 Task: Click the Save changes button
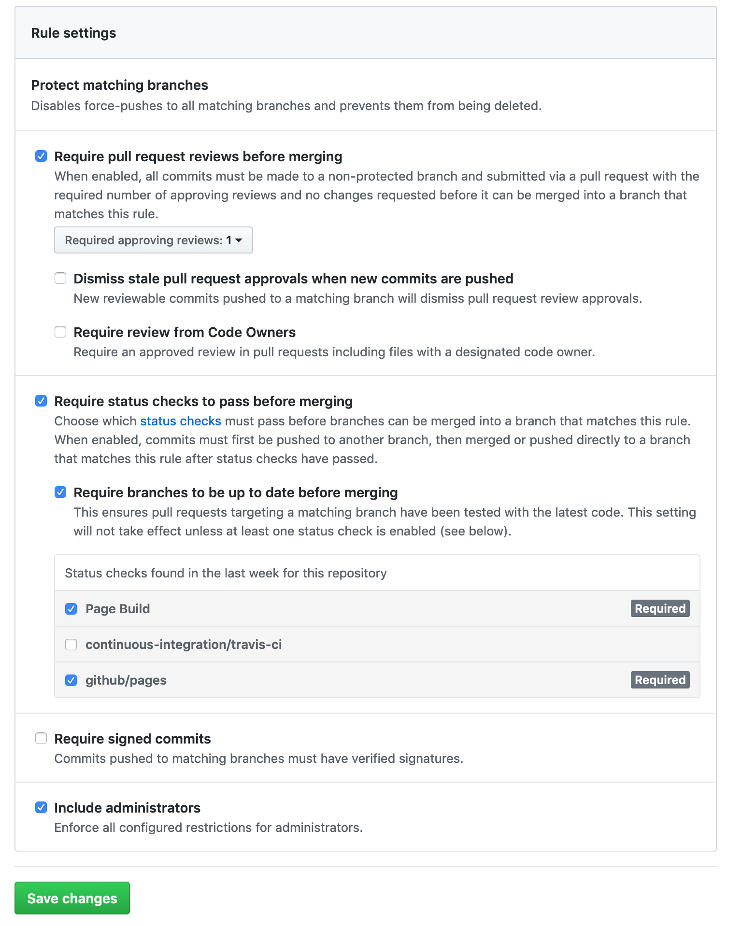click(x=72, y=898)
